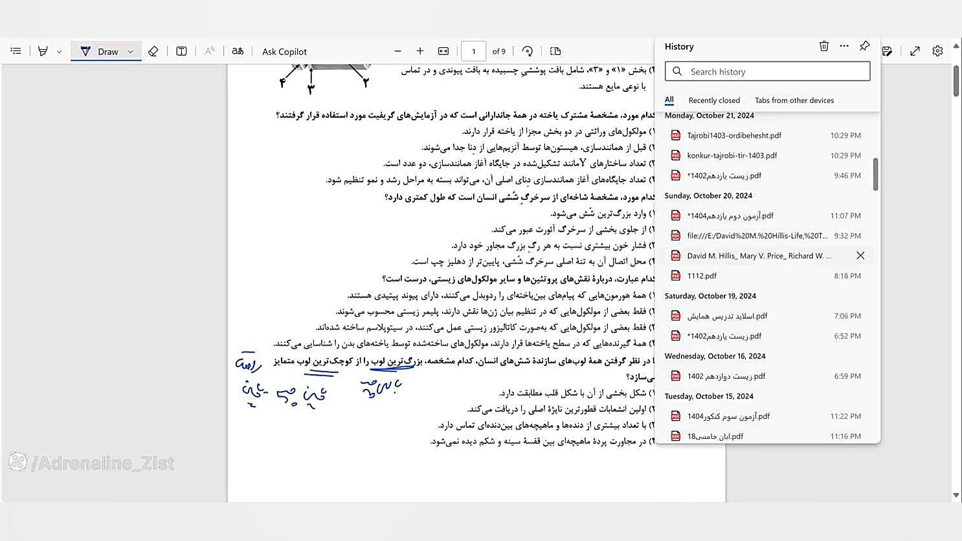Remove David M. Hillis entry with X
Screen dimensions: 962x541
tap(860, 256)
